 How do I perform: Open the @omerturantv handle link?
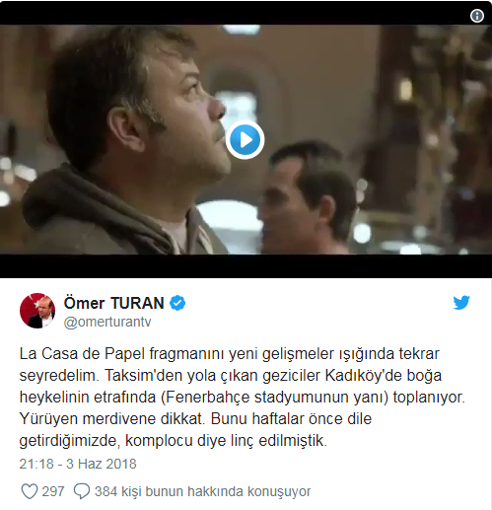pos(107,322)
